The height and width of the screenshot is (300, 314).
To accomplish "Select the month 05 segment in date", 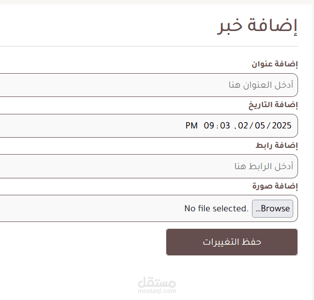I will [260, 126].
